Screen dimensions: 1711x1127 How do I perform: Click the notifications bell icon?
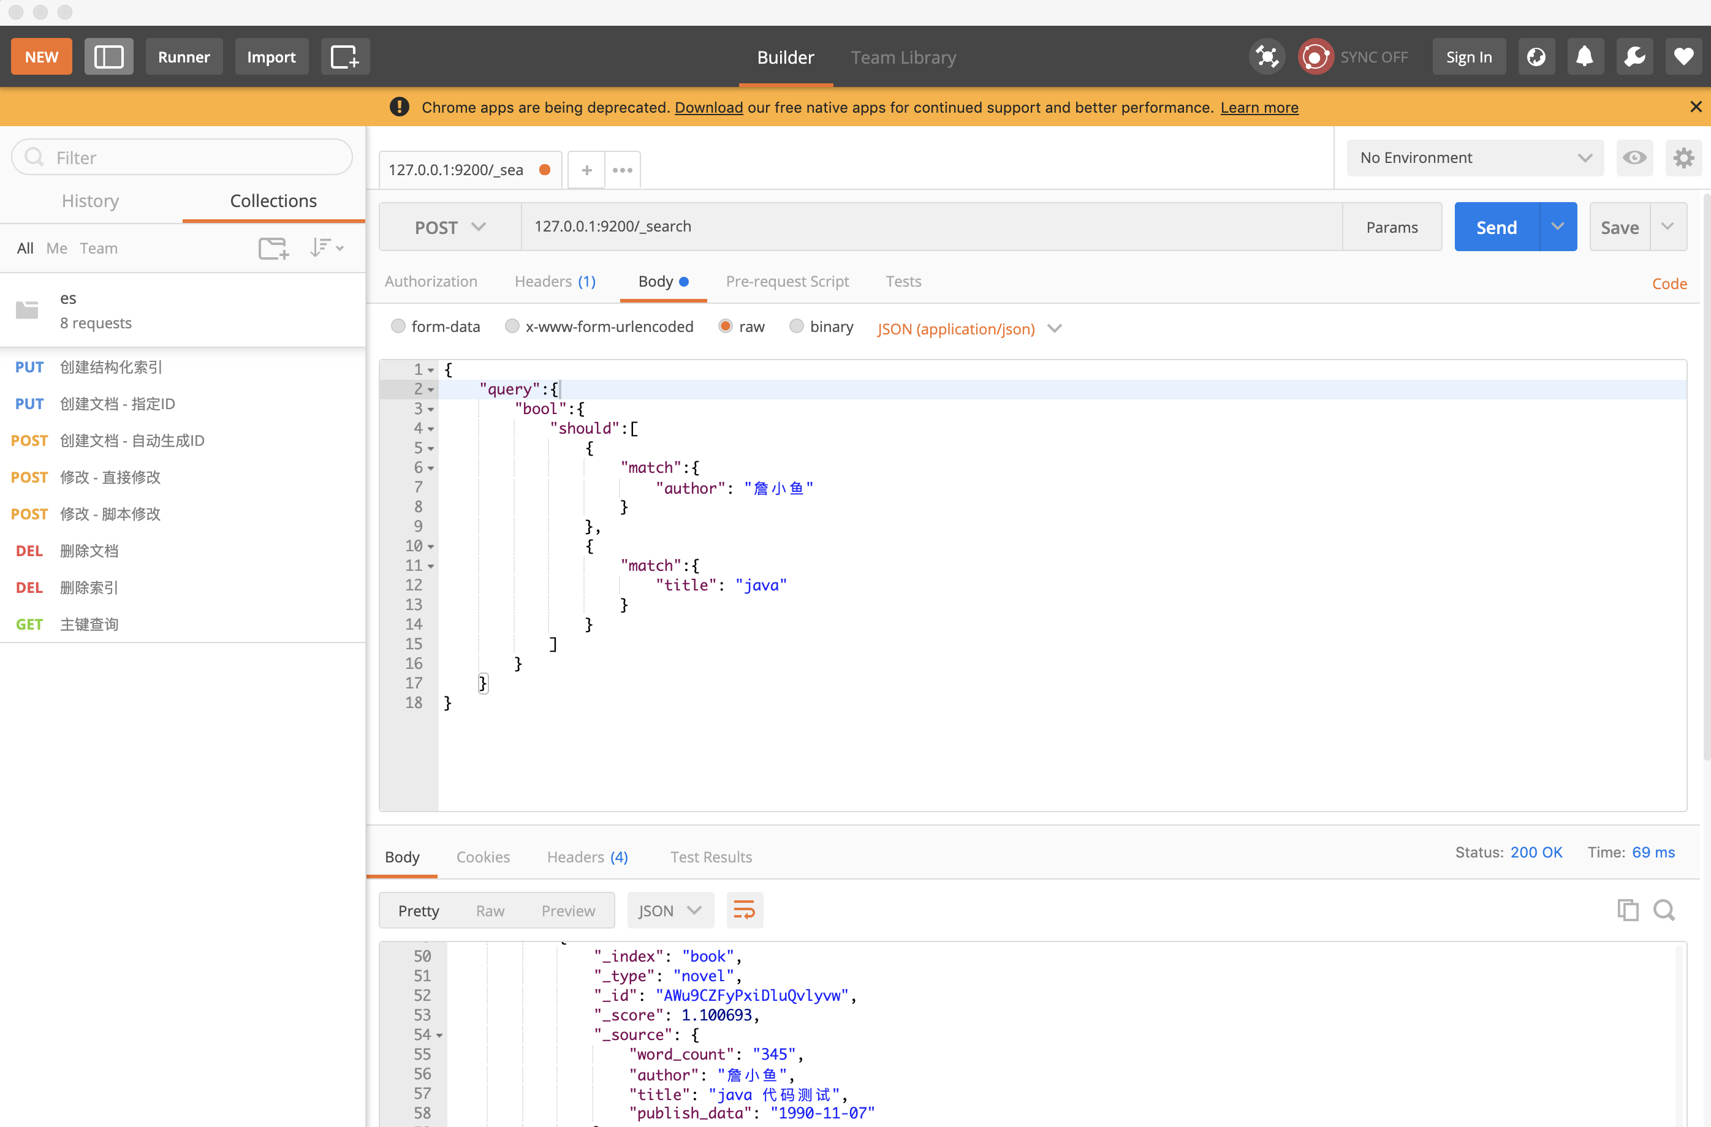[x=1585, y=57]
